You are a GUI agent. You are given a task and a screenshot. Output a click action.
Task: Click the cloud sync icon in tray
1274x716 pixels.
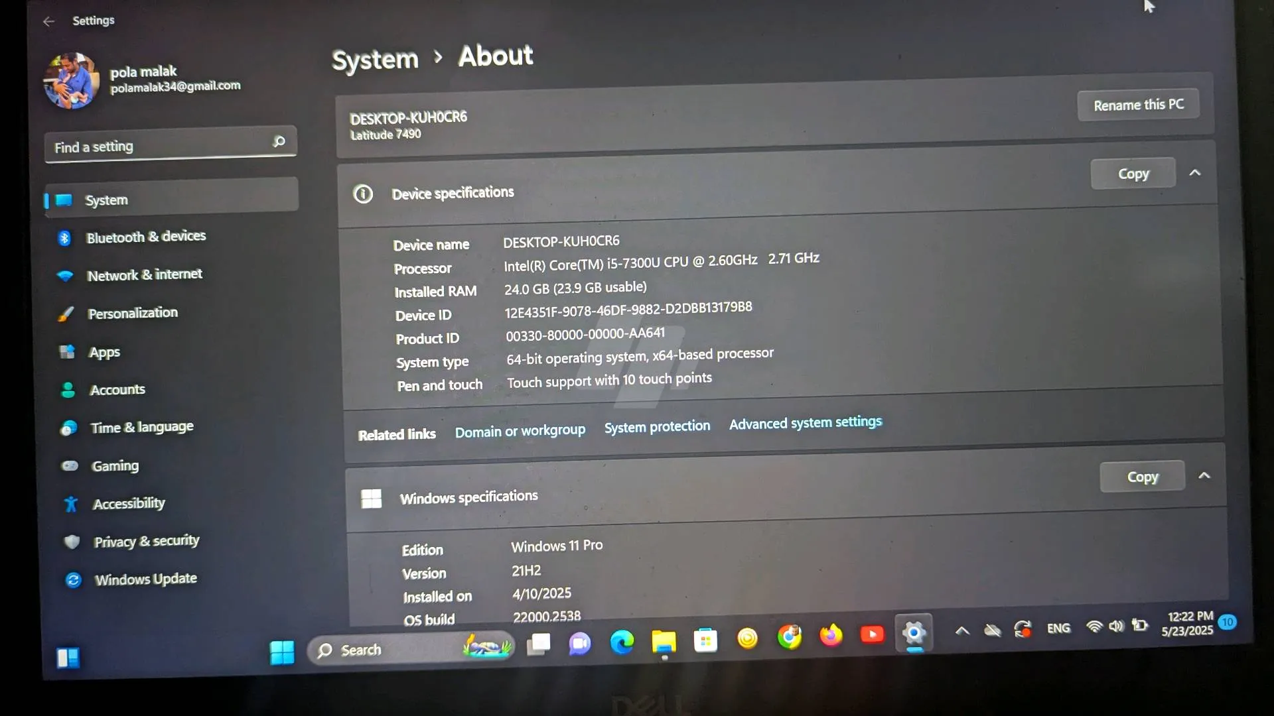tap(993, 630)
